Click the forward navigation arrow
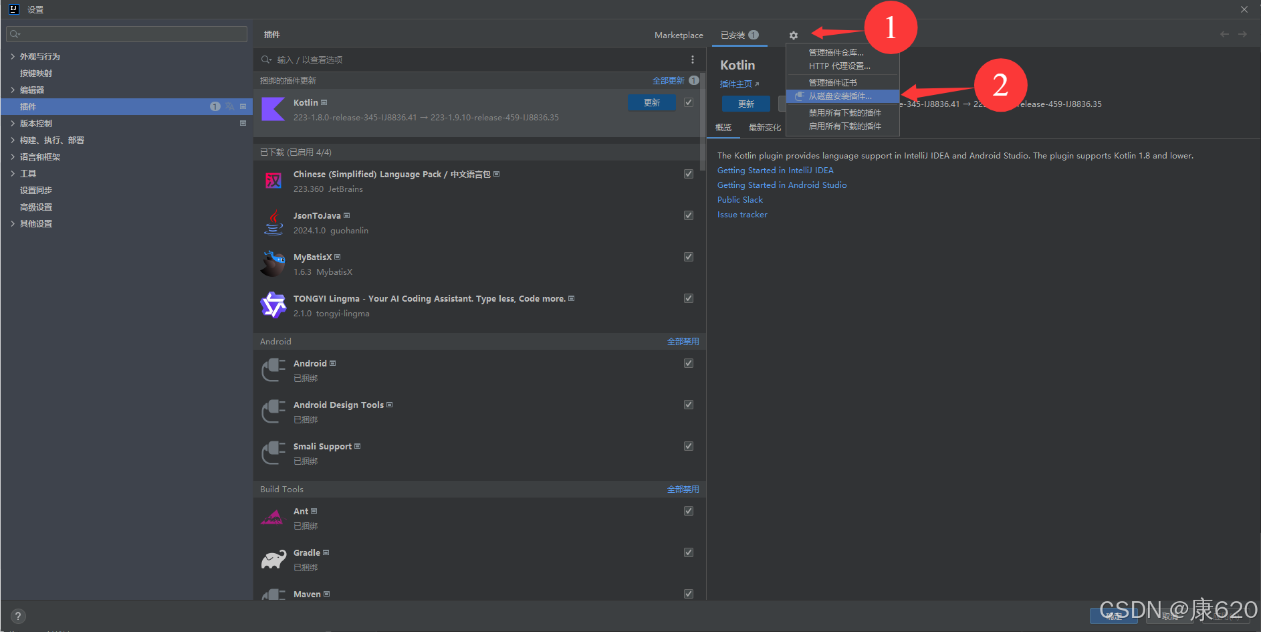 [1242, 34]
